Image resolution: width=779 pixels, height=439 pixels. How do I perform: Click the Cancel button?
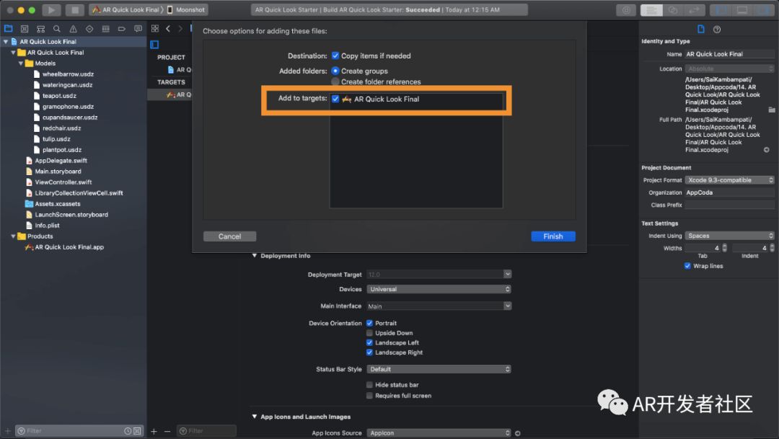click(229, 236)
